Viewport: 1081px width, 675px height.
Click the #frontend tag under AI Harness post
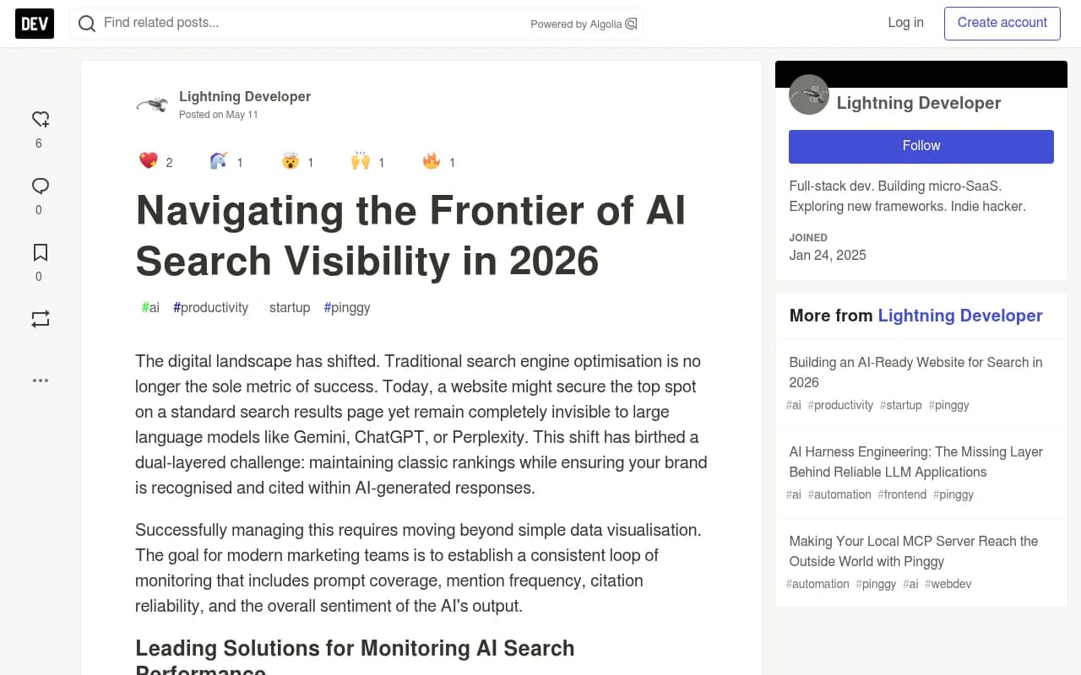click(x=902, y=494)
